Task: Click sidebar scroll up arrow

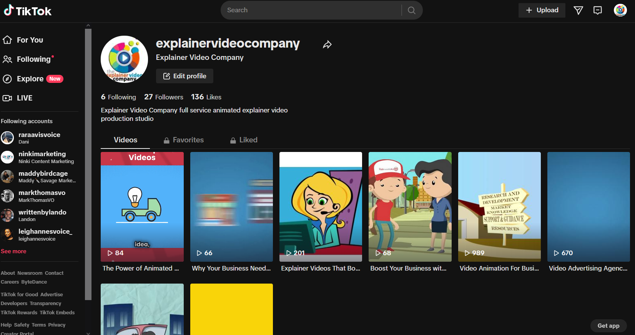Action: click(x=88, y=25)
